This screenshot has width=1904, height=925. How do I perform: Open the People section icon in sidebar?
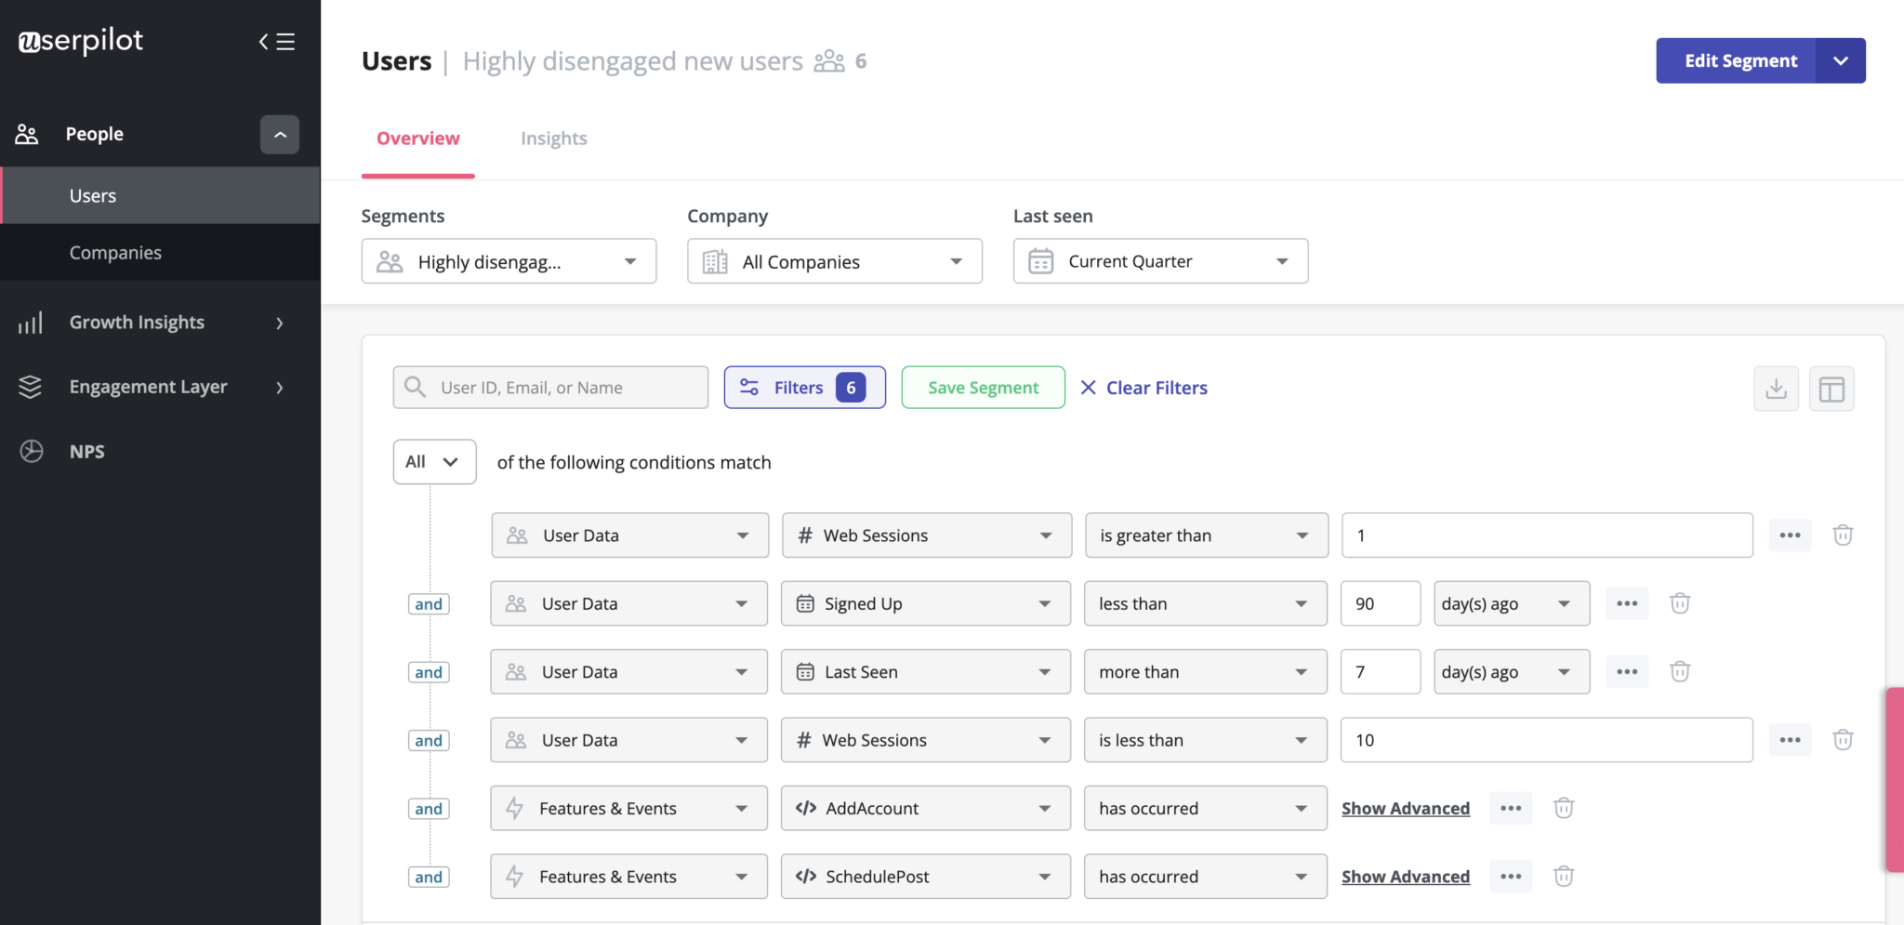[27, 133]
